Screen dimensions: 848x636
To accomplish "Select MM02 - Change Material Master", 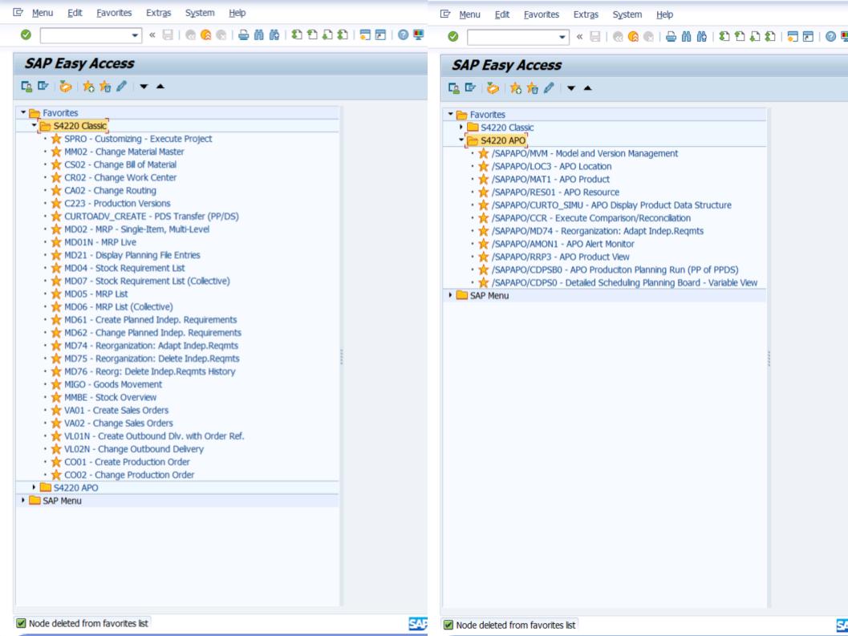I will tap(124, 152).
